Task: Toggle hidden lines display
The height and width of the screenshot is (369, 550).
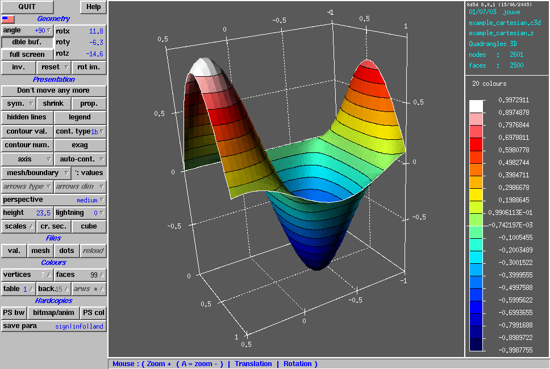Action: 27,117
